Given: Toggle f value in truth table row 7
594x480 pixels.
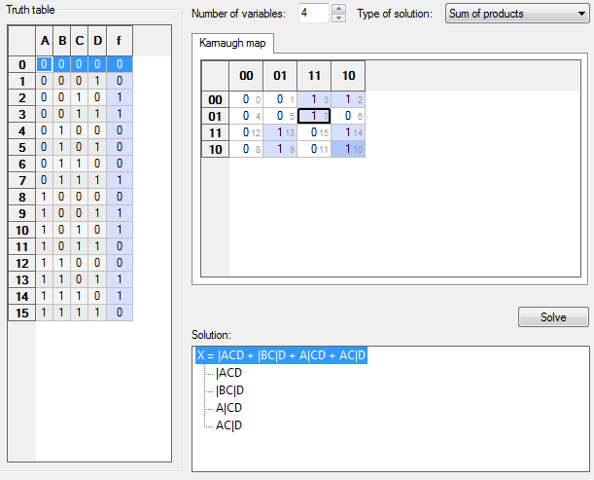Looking at the screenshot, I should pyautogui.click(x=120, y=180).
